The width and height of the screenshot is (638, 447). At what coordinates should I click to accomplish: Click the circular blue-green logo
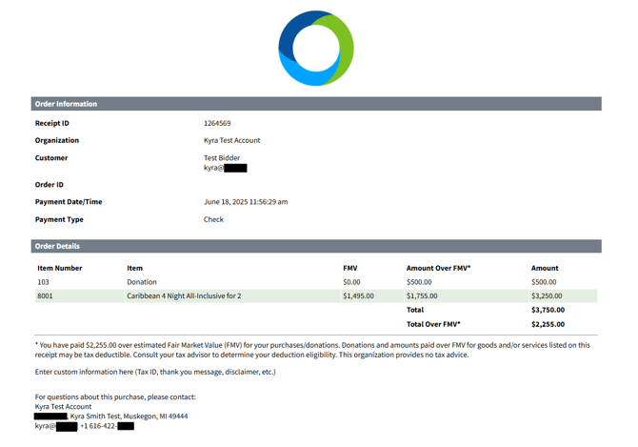(x=316, y=48)
